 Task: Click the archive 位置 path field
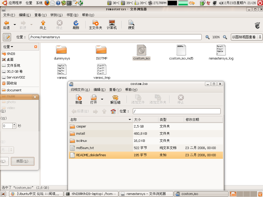pos(177,111)
